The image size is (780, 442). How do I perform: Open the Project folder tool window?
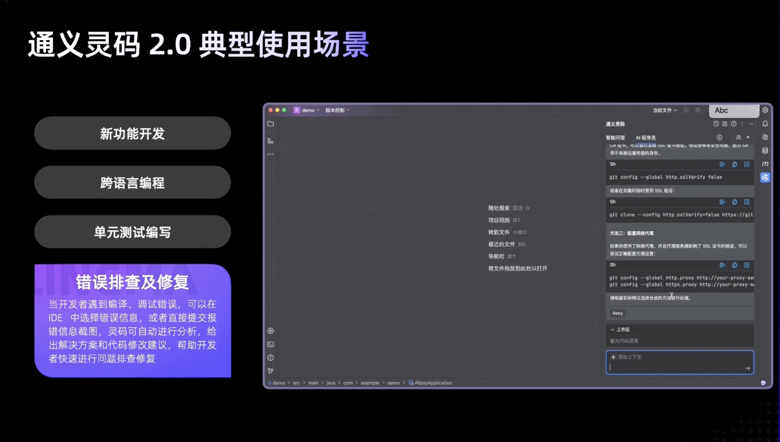click(270, 124)
